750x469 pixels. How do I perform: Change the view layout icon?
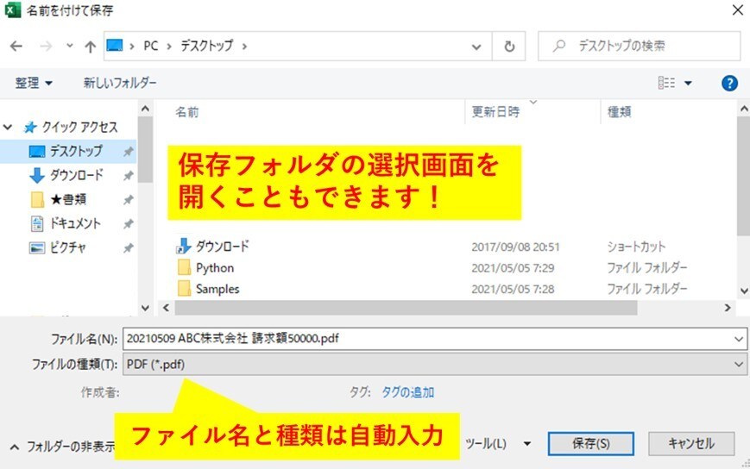666,83
